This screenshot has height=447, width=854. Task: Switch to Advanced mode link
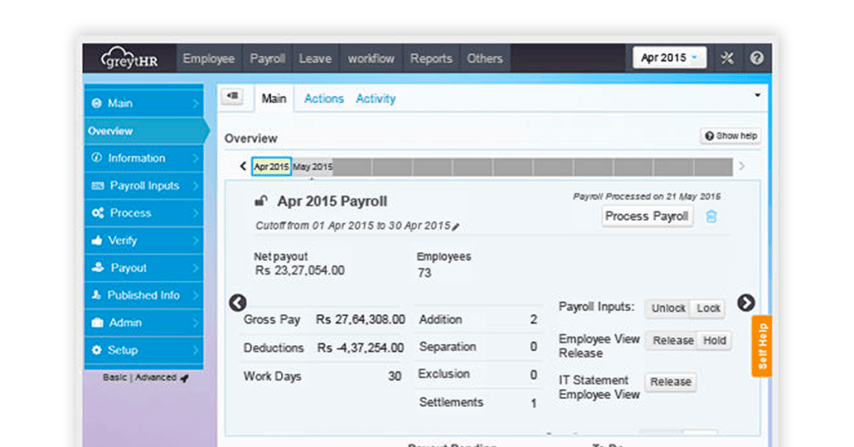tap(156, 377)
